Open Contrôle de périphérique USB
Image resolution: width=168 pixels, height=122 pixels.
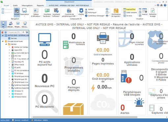(69, 13)
